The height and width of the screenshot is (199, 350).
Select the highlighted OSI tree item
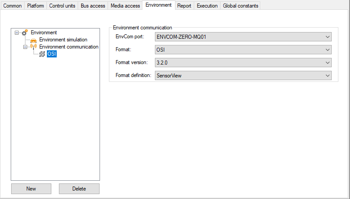(52, 54)
